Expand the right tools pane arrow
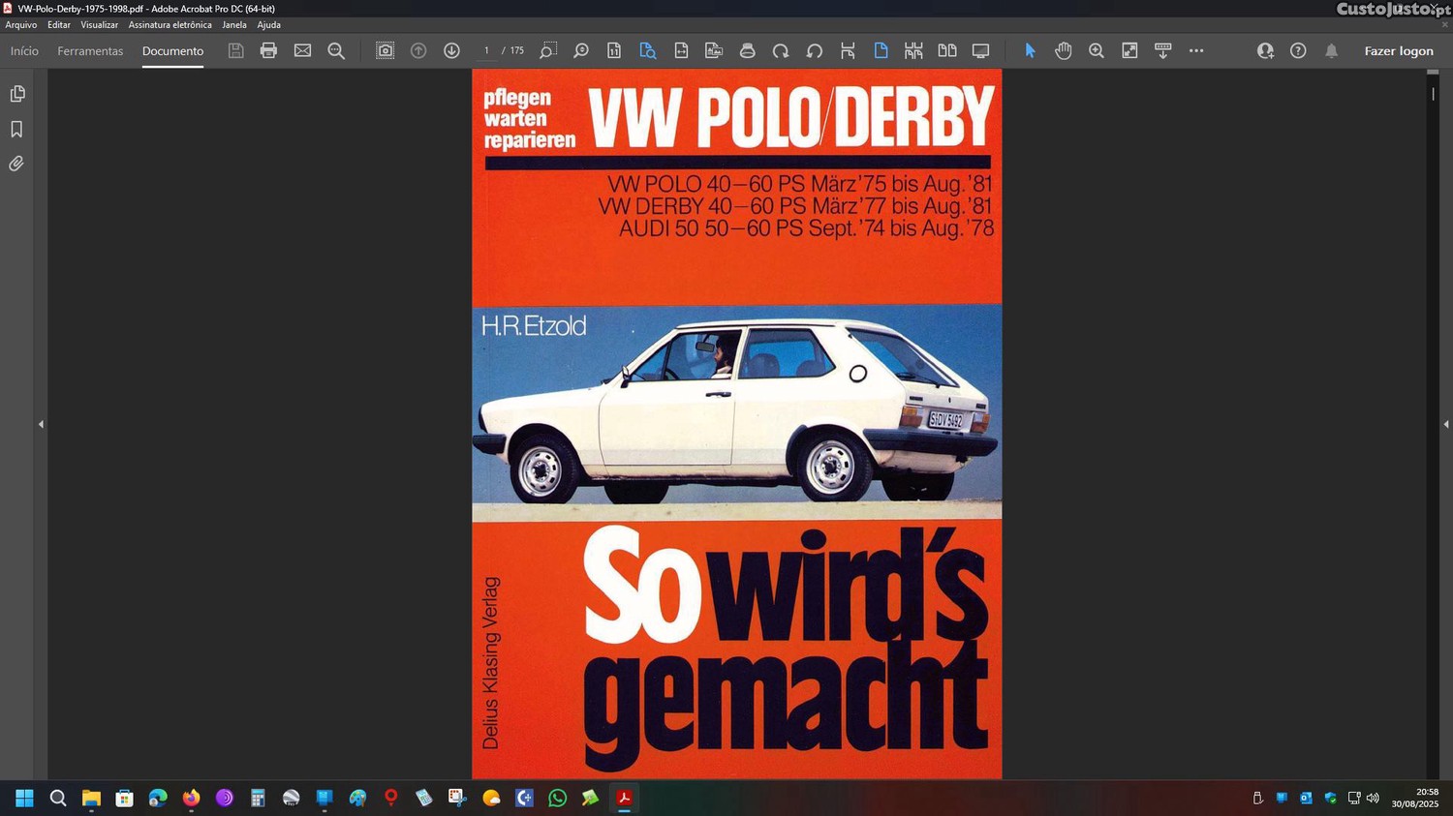The height and width of the screenshot is (816, 1453). click(1445, 424)
